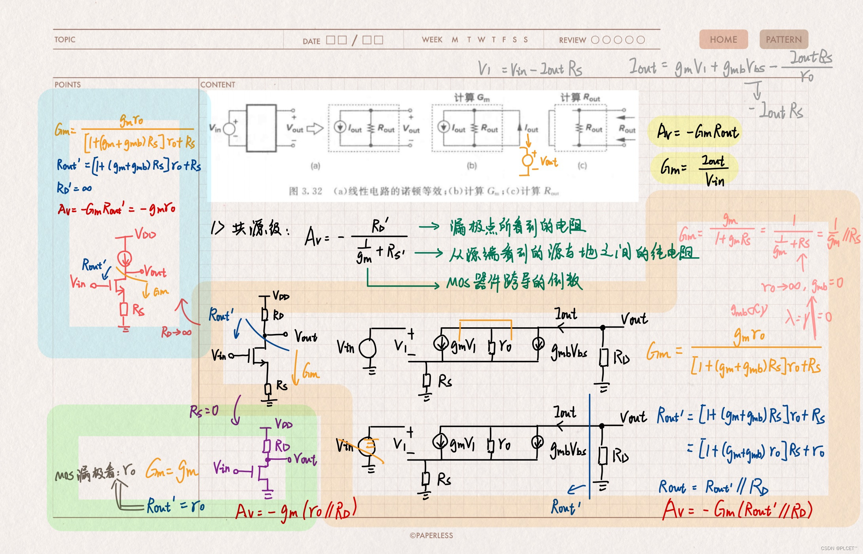Tick the third REVIEW circle
Screen dimensions: 863x554
(618, 40)
